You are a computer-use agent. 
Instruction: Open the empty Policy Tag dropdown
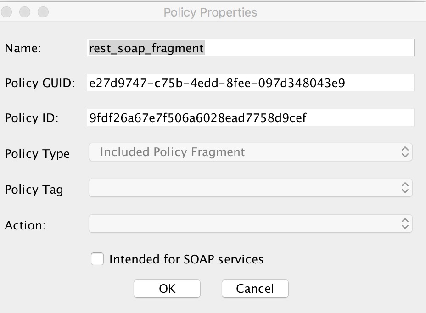251,188
